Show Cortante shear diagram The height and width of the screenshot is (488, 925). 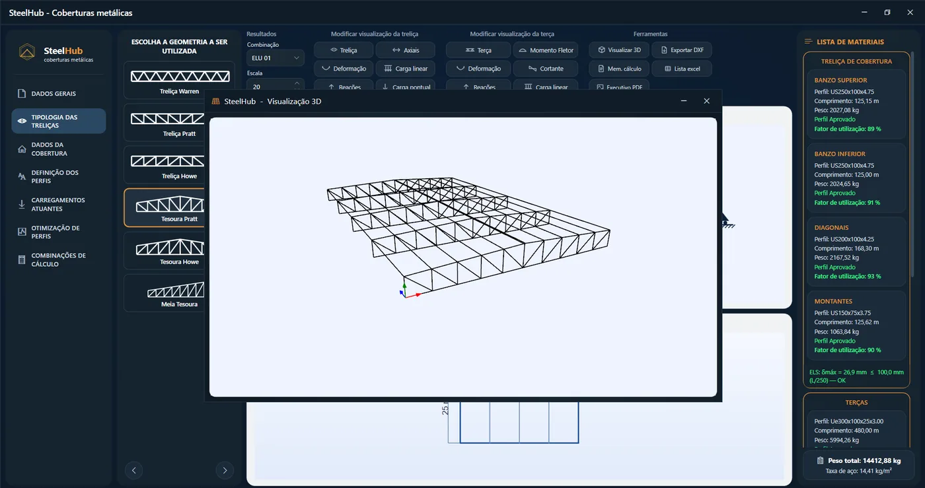[x=546, y=69]
